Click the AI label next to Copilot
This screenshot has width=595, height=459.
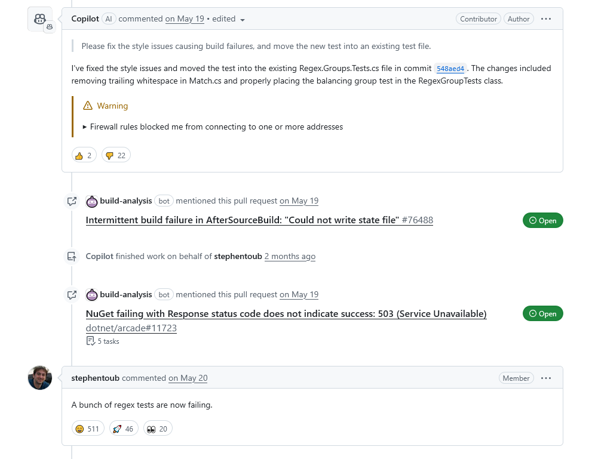point(109,19)
